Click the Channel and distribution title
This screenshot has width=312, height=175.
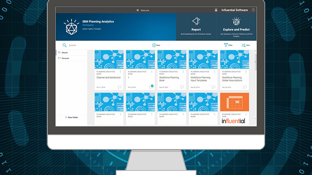pos(108,77)
